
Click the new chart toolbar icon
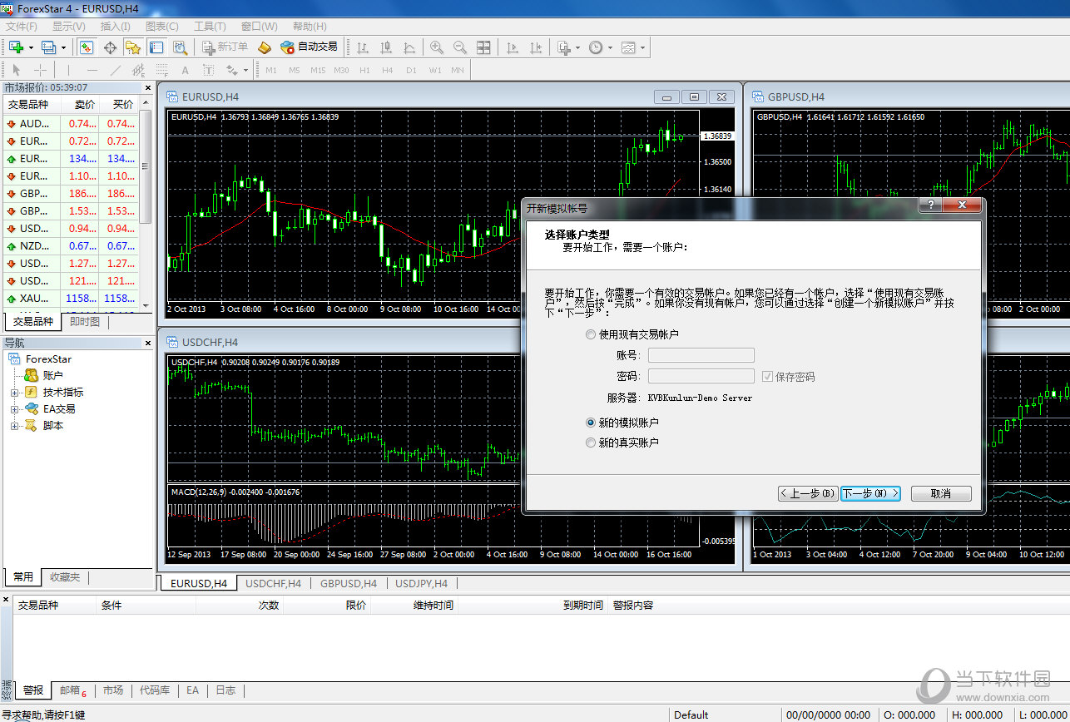[x=16, y=47]
